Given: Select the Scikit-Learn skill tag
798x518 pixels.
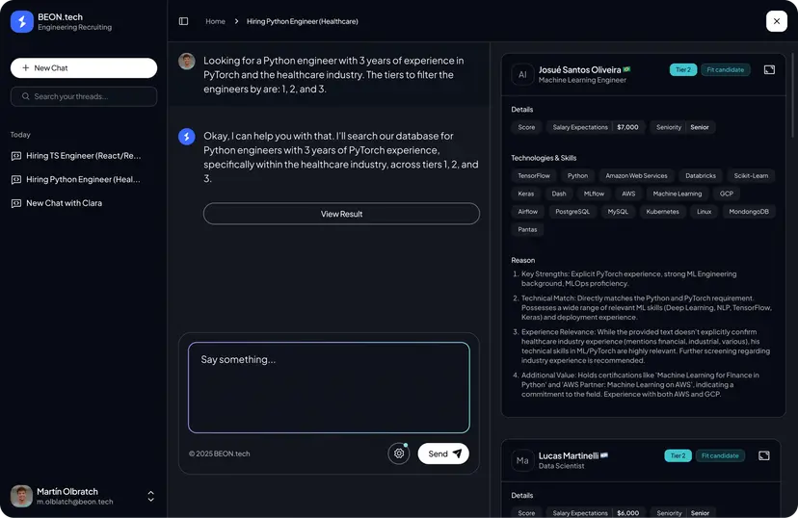Looking at the screenshot, I should pyautogui.click(x=751, y=176).
